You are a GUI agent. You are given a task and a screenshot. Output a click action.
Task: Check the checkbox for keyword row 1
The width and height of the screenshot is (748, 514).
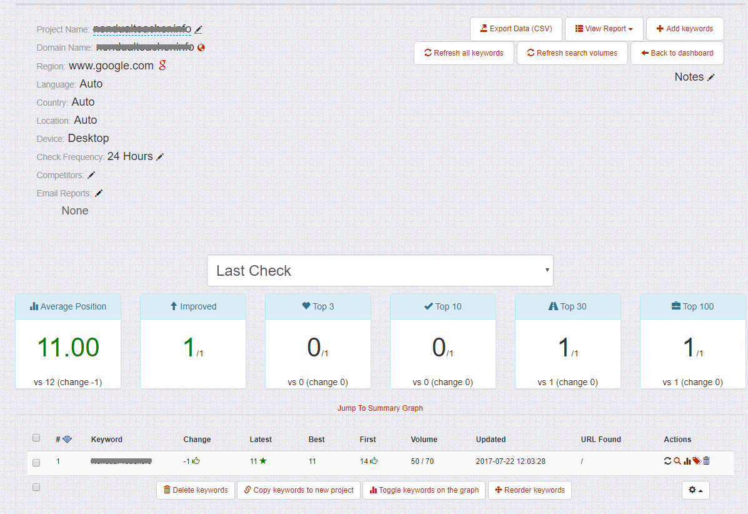pos(36,463)
